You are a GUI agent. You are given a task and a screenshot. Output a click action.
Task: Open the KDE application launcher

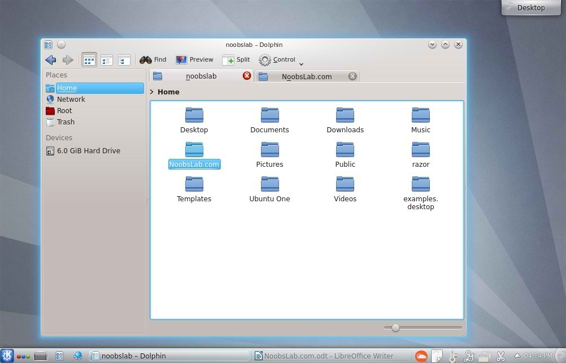(x=7, y=356)
